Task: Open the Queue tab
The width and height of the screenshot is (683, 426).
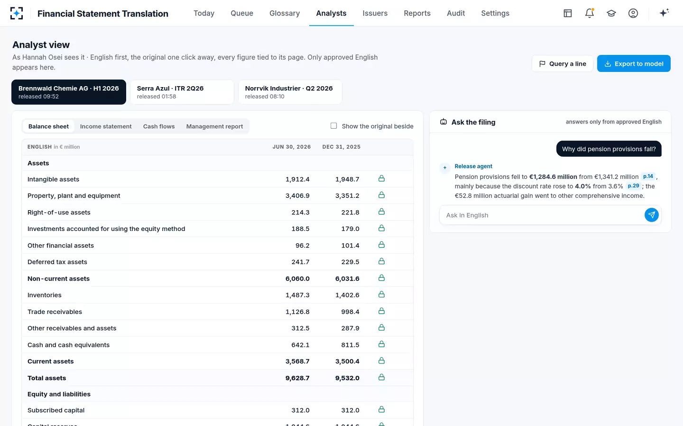Action: tap(242, 13)
